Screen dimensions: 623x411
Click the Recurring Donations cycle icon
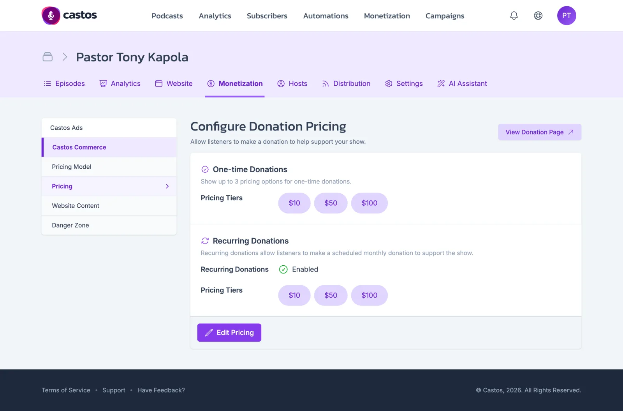[x=205, y=241]
